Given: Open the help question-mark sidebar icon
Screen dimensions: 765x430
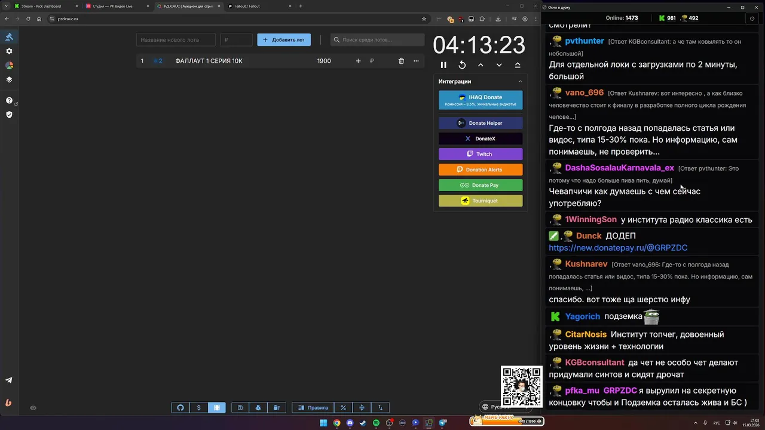Looking at the screenshot, I should coord(9,100).
